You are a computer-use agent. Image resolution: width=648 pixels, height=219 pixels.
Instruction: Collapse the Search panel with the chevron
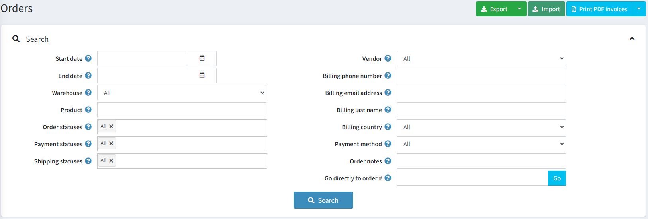tap(632, 39)
